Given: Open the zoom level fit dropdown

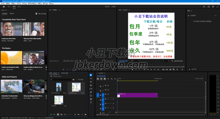Looking at the screenshot, I should click(x=135, y=61).
